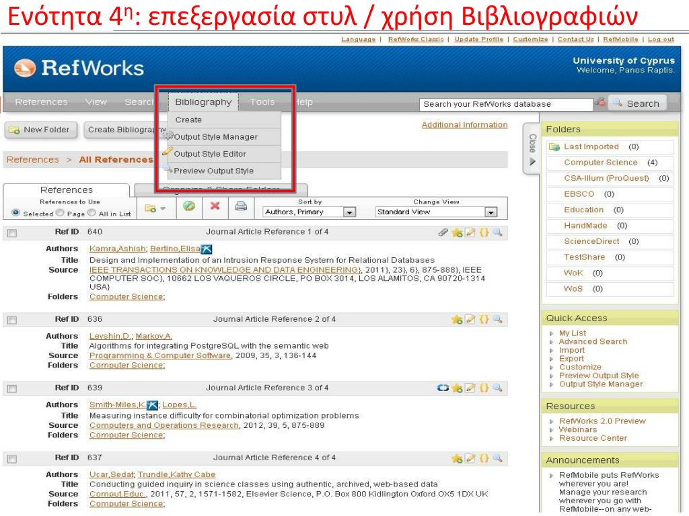Expand the My List quick access item

[552, 333]
